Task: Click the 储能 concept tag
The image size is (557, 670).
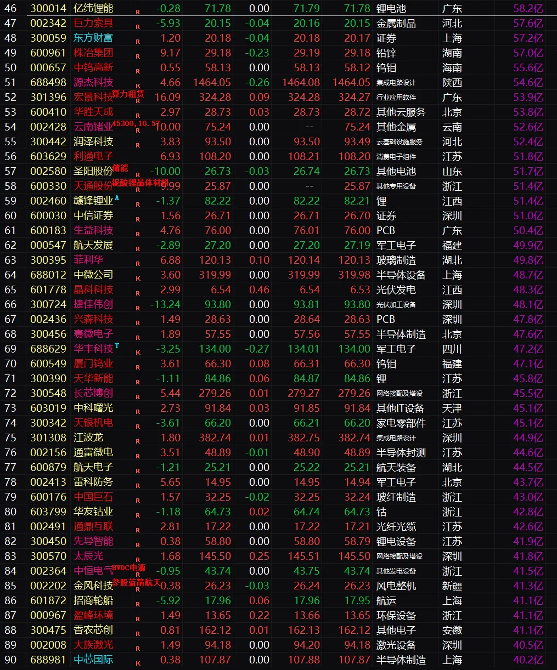Action: pyautogui.click(x=120, y=168)
